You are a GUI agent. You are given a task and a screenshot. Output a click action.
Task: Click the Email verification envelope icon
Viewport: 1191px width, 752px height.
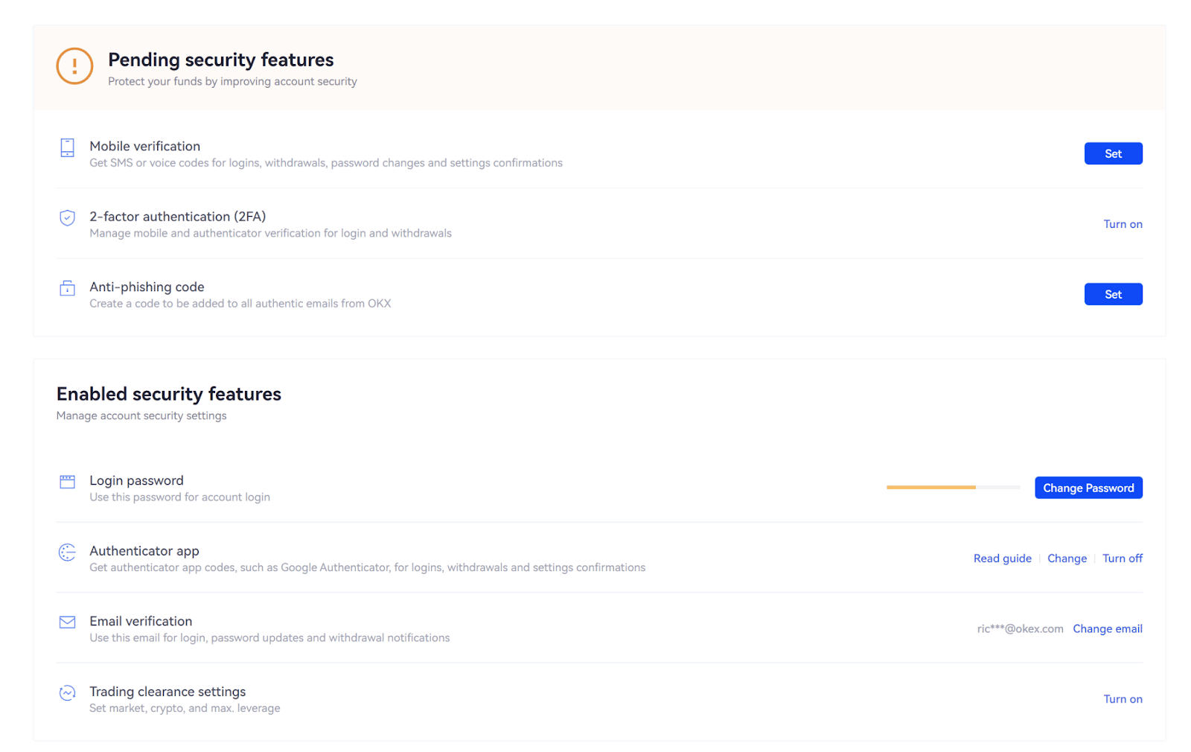[67, 622]
